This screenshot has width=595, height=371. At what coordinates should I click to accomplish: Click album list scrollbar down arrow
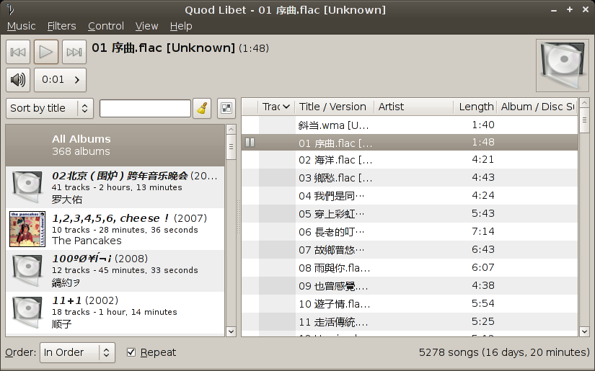click(x=231, y=331)
